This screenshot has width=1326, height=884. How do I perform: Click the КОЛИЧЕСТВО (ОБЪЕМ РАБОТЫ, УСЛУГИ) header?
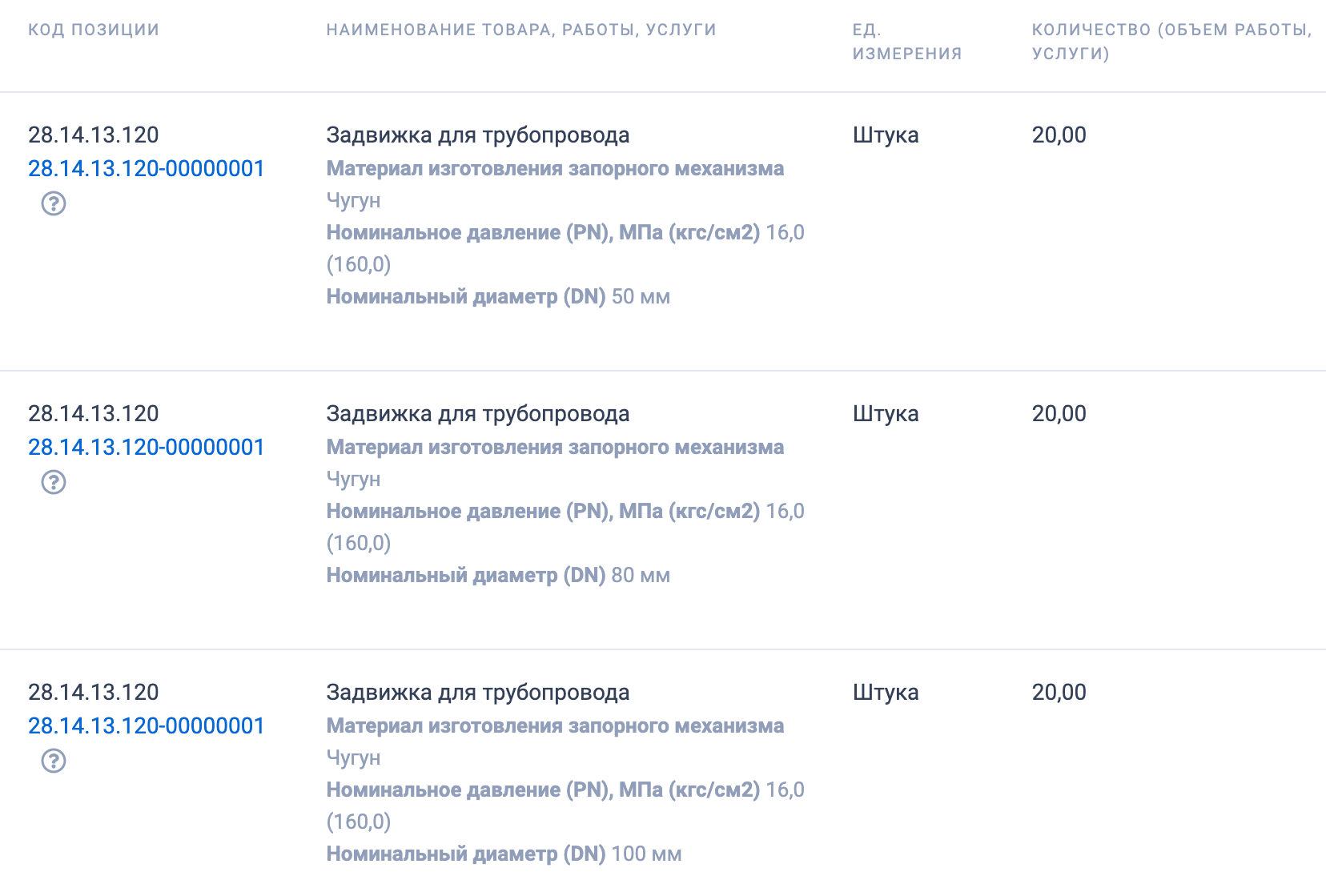pos(1172,42)
